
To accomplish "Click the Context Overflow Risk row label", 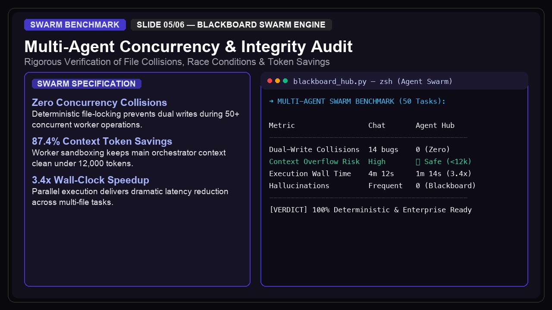I will tap(314, 161).
